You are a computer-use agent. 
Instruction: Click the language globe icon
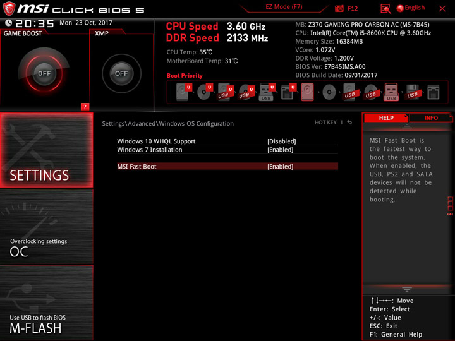(400, 8)
